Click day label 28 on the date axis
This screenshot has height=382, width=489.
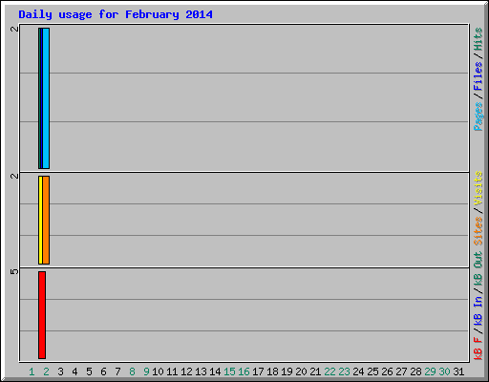tap(415, 371)
